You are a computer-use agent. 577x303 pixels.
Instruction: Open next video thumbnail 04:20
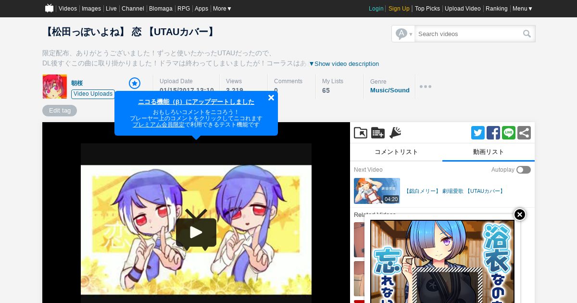coord(377,191)
